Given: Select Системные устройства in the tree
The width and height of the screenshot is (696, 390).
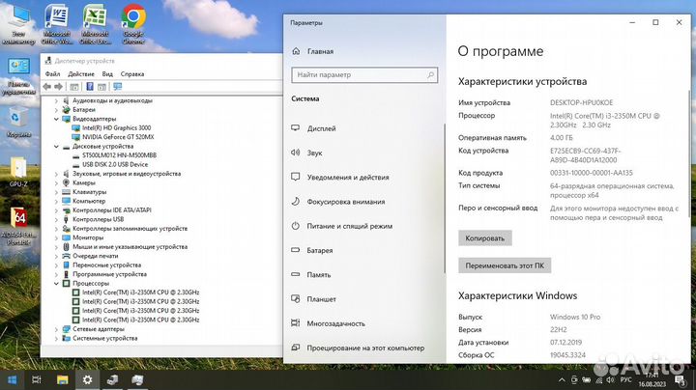Looking at the screenshot, I should pyautogui.click(x=104, y=339).
